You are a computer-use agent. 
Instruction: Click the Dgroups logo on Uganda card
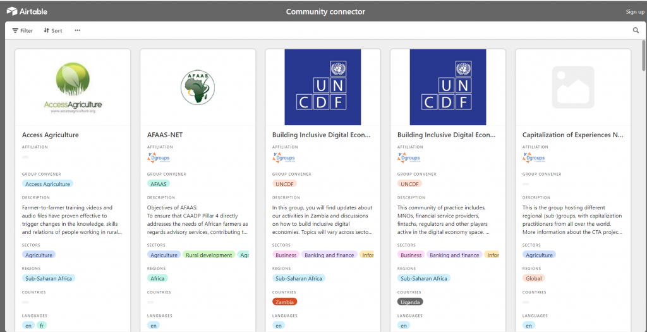[x=409, y=157]
